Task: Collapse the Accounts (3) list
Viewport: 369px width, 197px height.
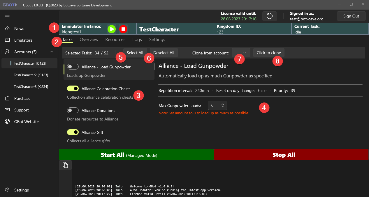Action: (52, 52)
